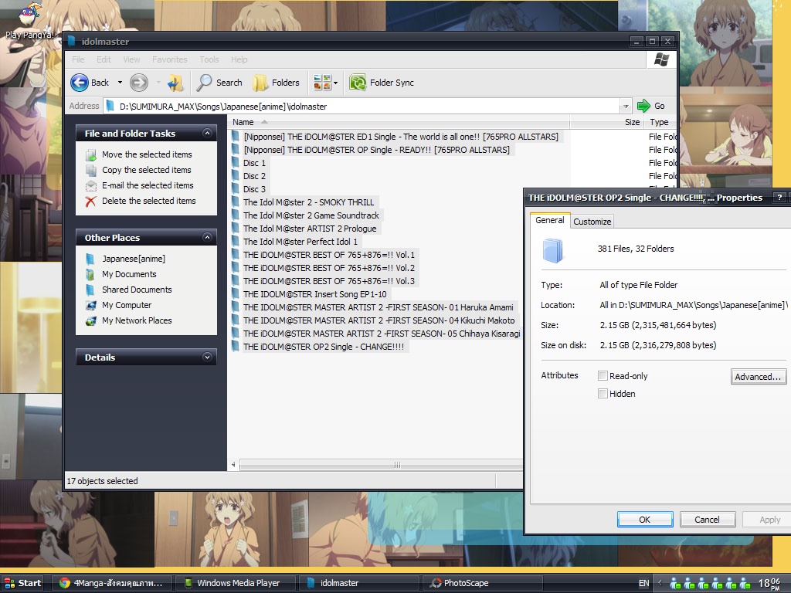Viewport: 791px width, 593px height.
Task: Click the Windows flag logo in Explorer
Action: 661,59
